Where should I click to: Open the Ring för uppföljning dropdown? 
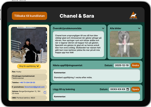pos(29,66)
